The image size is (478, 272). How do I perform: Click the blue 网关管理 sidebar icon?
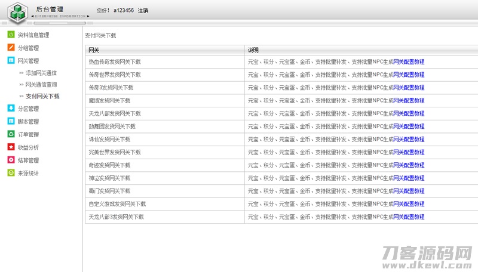(11, 61)
